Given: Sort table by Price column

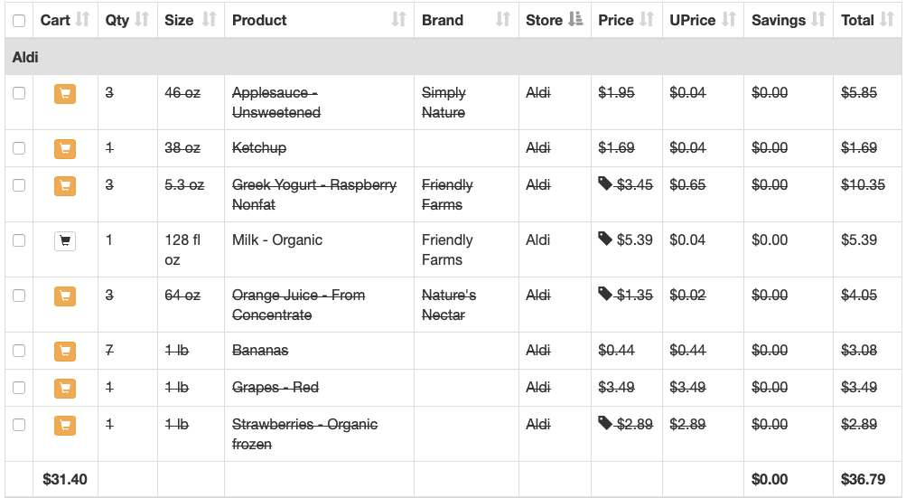Looking at the screenshot, I should click(x=626, y=20).
